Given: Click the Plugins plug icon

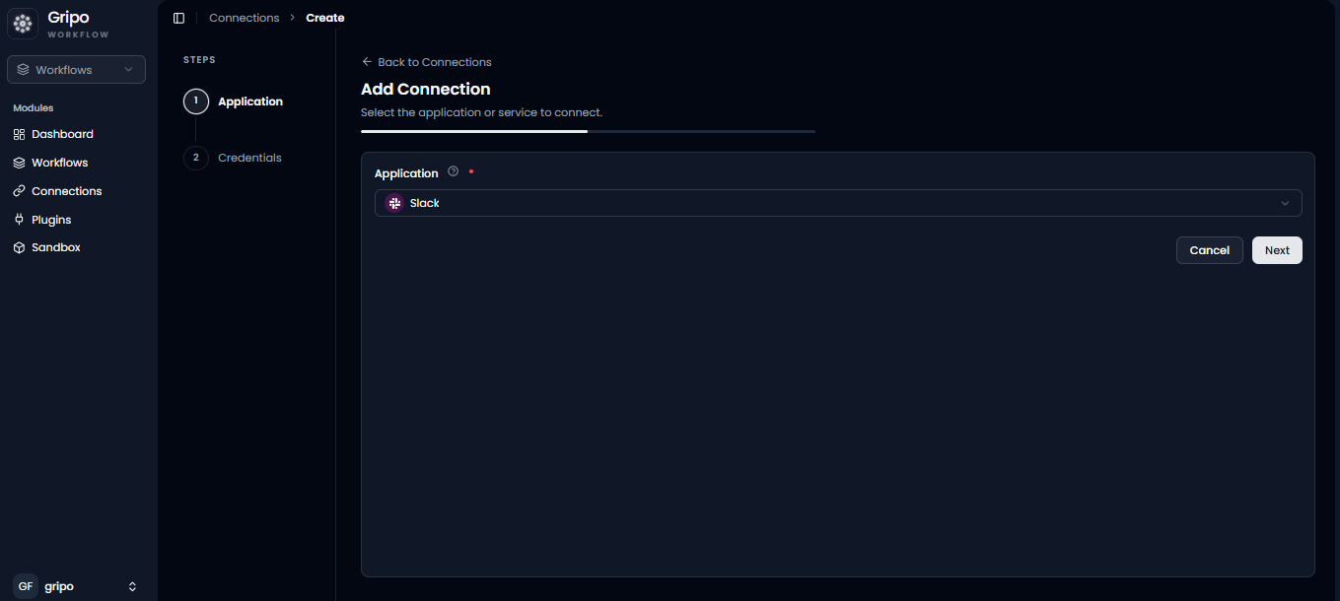Looking at the screenshot, I should click(19, 220).
